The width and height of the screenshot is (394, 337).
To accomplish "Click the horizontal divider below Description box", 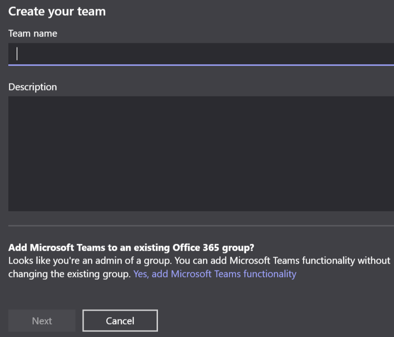I will (x=201, y=226).
